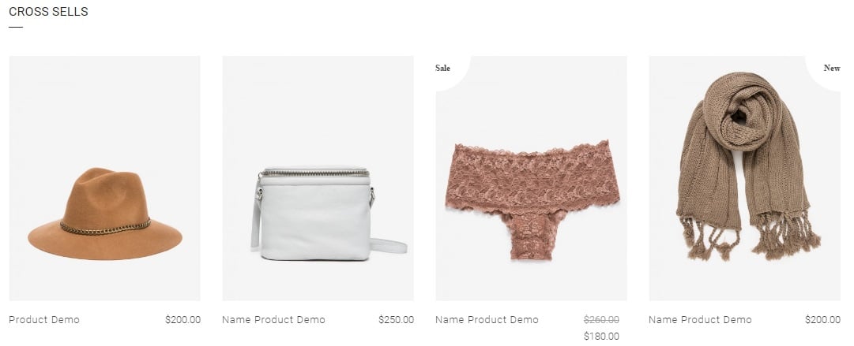Screen dimensions: 854x346
Task: Open the brown knit scarf product image
Action: point(744,178)
